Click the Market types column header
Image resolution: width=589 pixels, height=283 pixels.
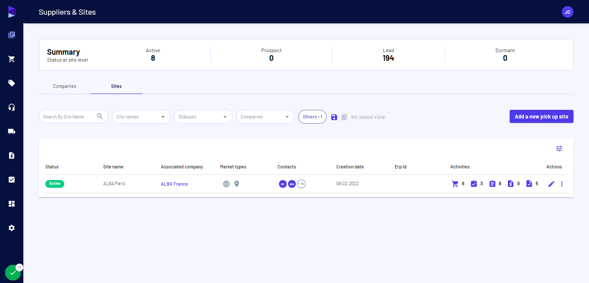233,167
